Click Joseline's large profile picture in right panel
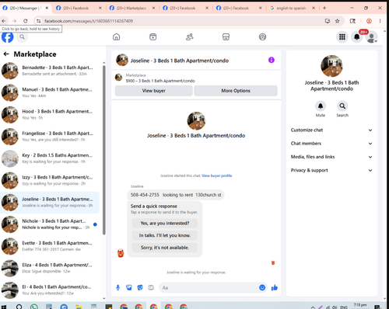The height and width of the screenshot is (309, 389). pos(331,66)
